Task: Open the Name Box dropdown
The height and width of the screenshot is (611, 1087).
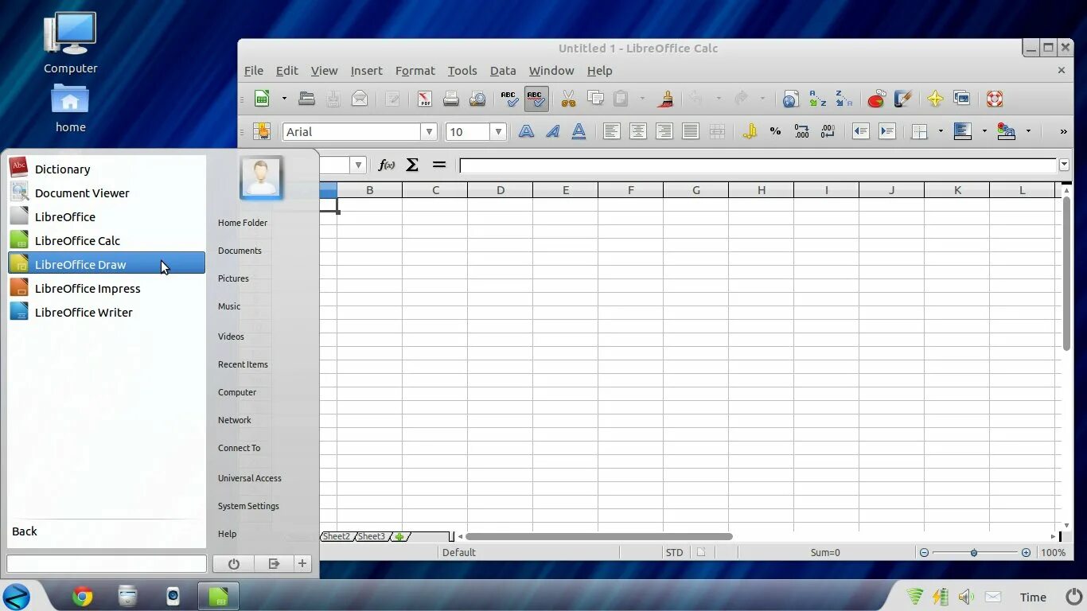Action: pyautogui.click(x=358, y=165)
